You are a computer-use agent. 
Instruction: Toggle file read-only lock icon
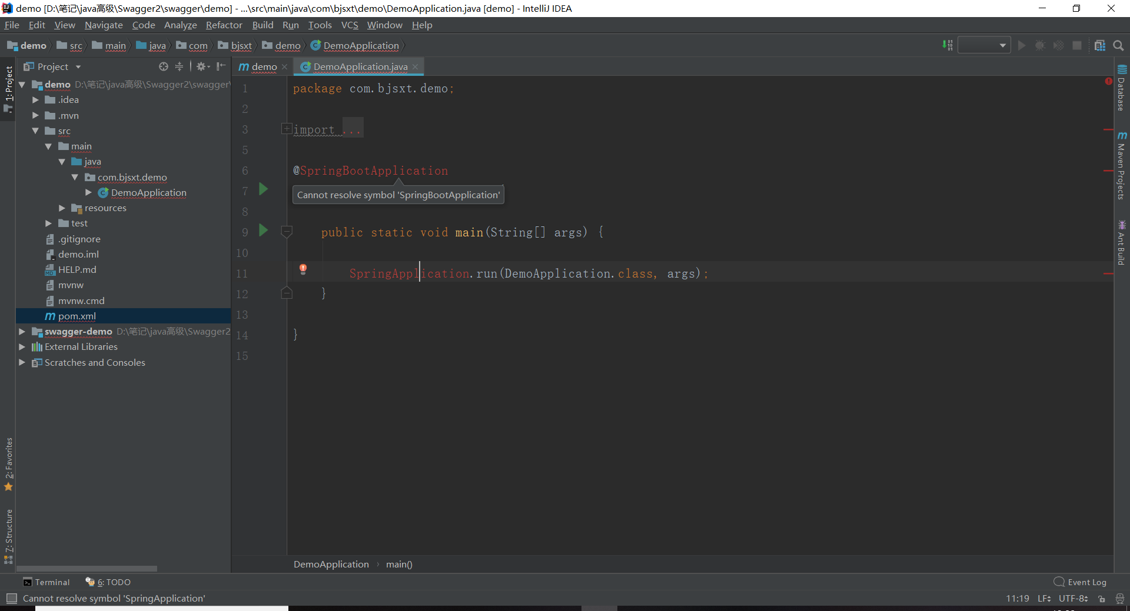(x=1102, y=599)
